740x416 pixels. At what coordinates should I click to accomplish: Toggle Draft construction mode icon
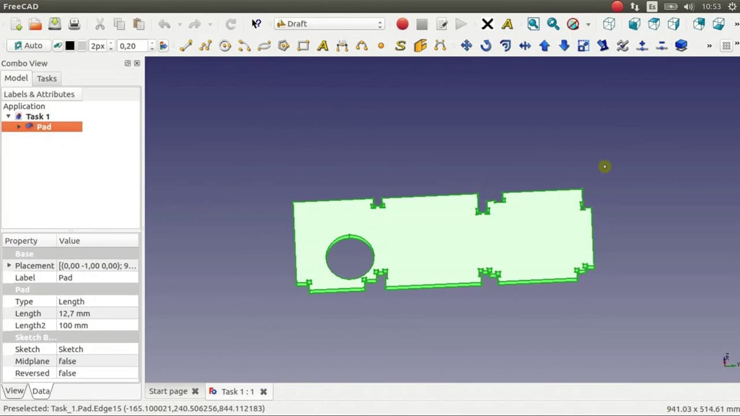pyautogui.click(x=58, y=46)
